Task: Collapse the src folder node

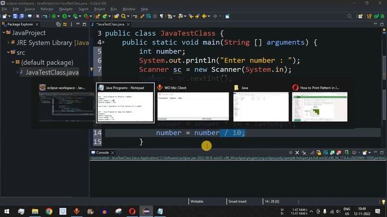Action: pyautogui.click(x=8, y=52)
